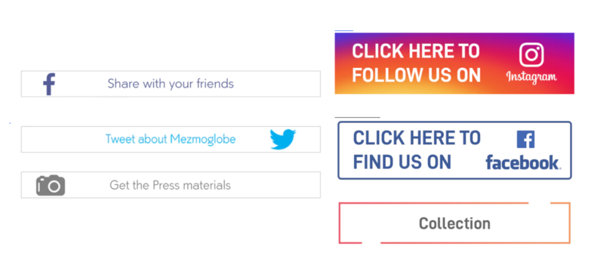616x265 pixels.
Task: Click "FIND US ON" Facebook banner text
Action: pos(402,162)
